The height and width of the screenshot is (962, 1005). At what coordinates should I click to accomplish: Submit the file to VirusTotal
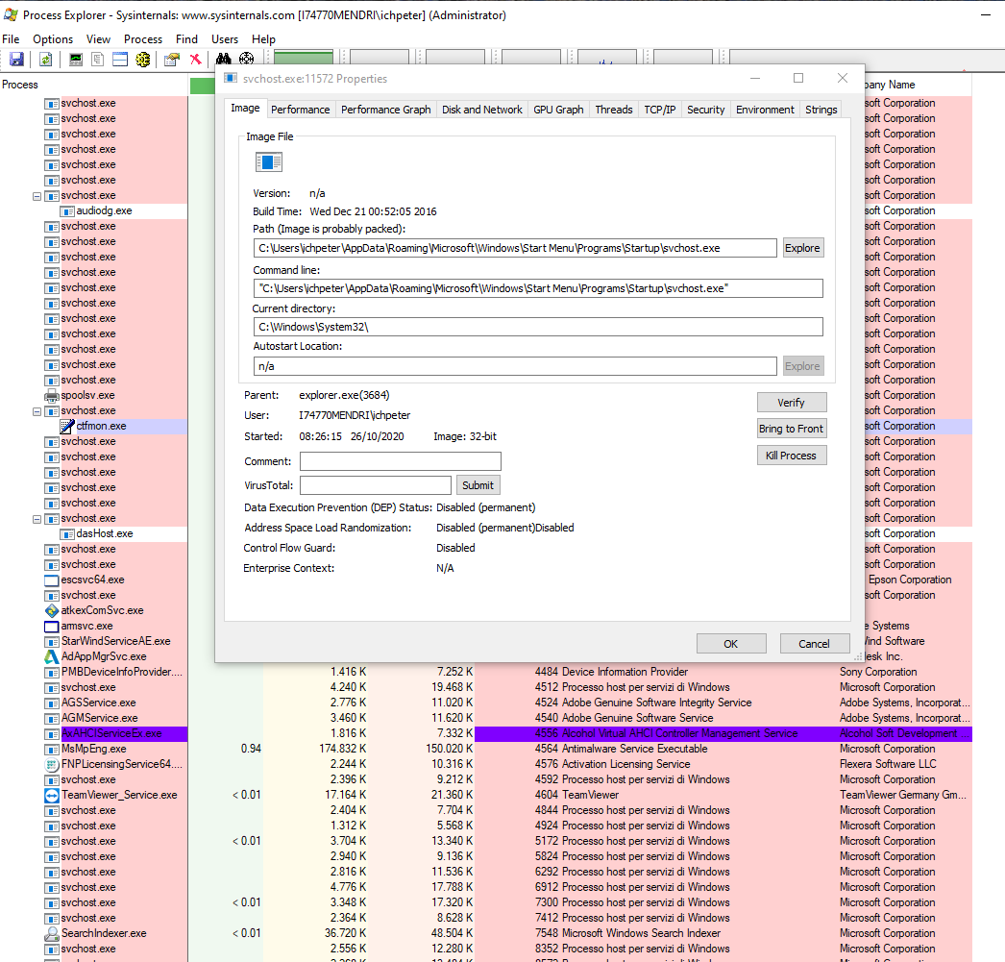478,485
